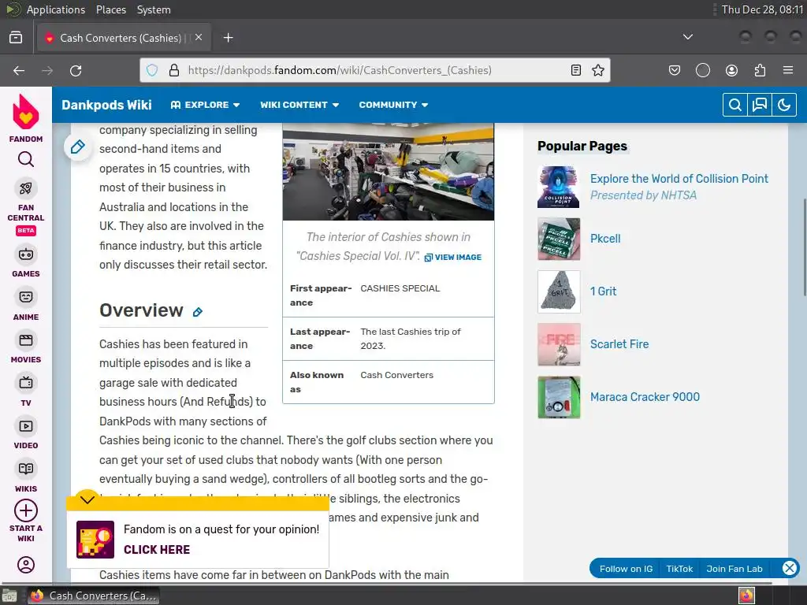The image size is (807, 605).
Task: Open the Applications menu
Action: (x=56, y=9)
